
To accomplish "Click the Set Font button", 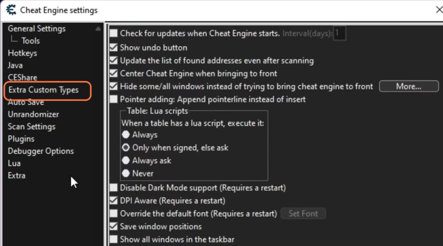I will [303, 214].
